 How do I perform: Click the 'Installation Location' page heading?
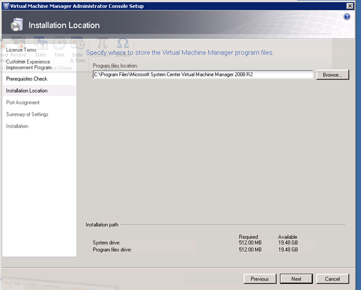tap(64, 25)
